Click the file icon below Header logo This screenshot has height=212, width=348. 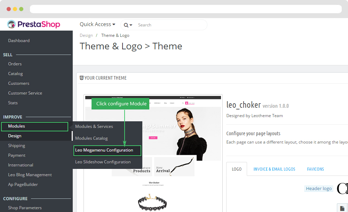click(342, 208)
